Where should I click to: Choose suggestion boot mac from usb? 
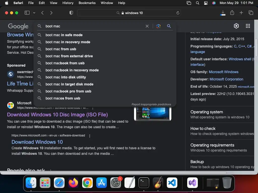(x=105, y=49)
